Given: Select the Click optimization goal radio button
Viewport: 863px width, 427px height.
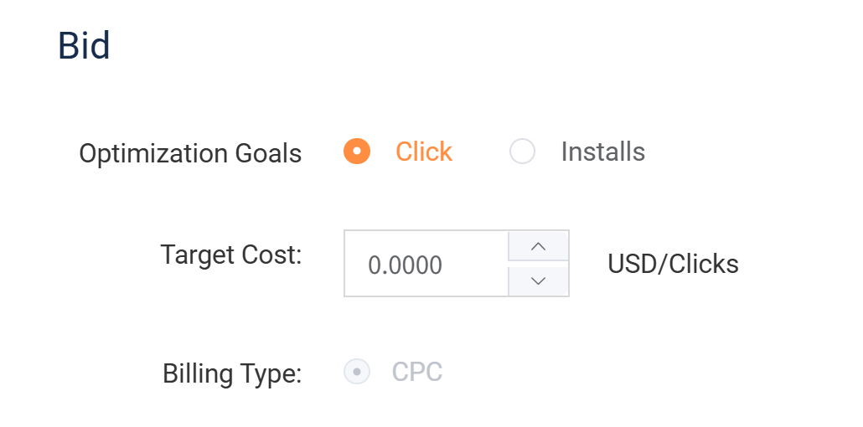Looking at the screenshot, I should (356, 152).
